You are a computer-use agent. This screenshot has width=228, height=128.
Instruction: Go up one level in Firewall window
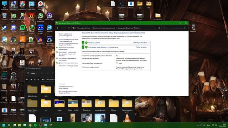pyautogui.click(x=69, y=28)
